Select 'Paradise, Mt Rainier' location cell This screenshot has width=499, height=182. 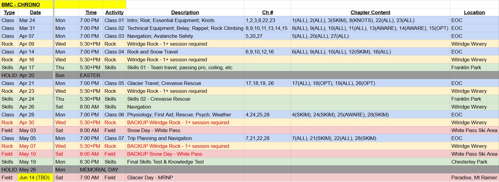474,177
